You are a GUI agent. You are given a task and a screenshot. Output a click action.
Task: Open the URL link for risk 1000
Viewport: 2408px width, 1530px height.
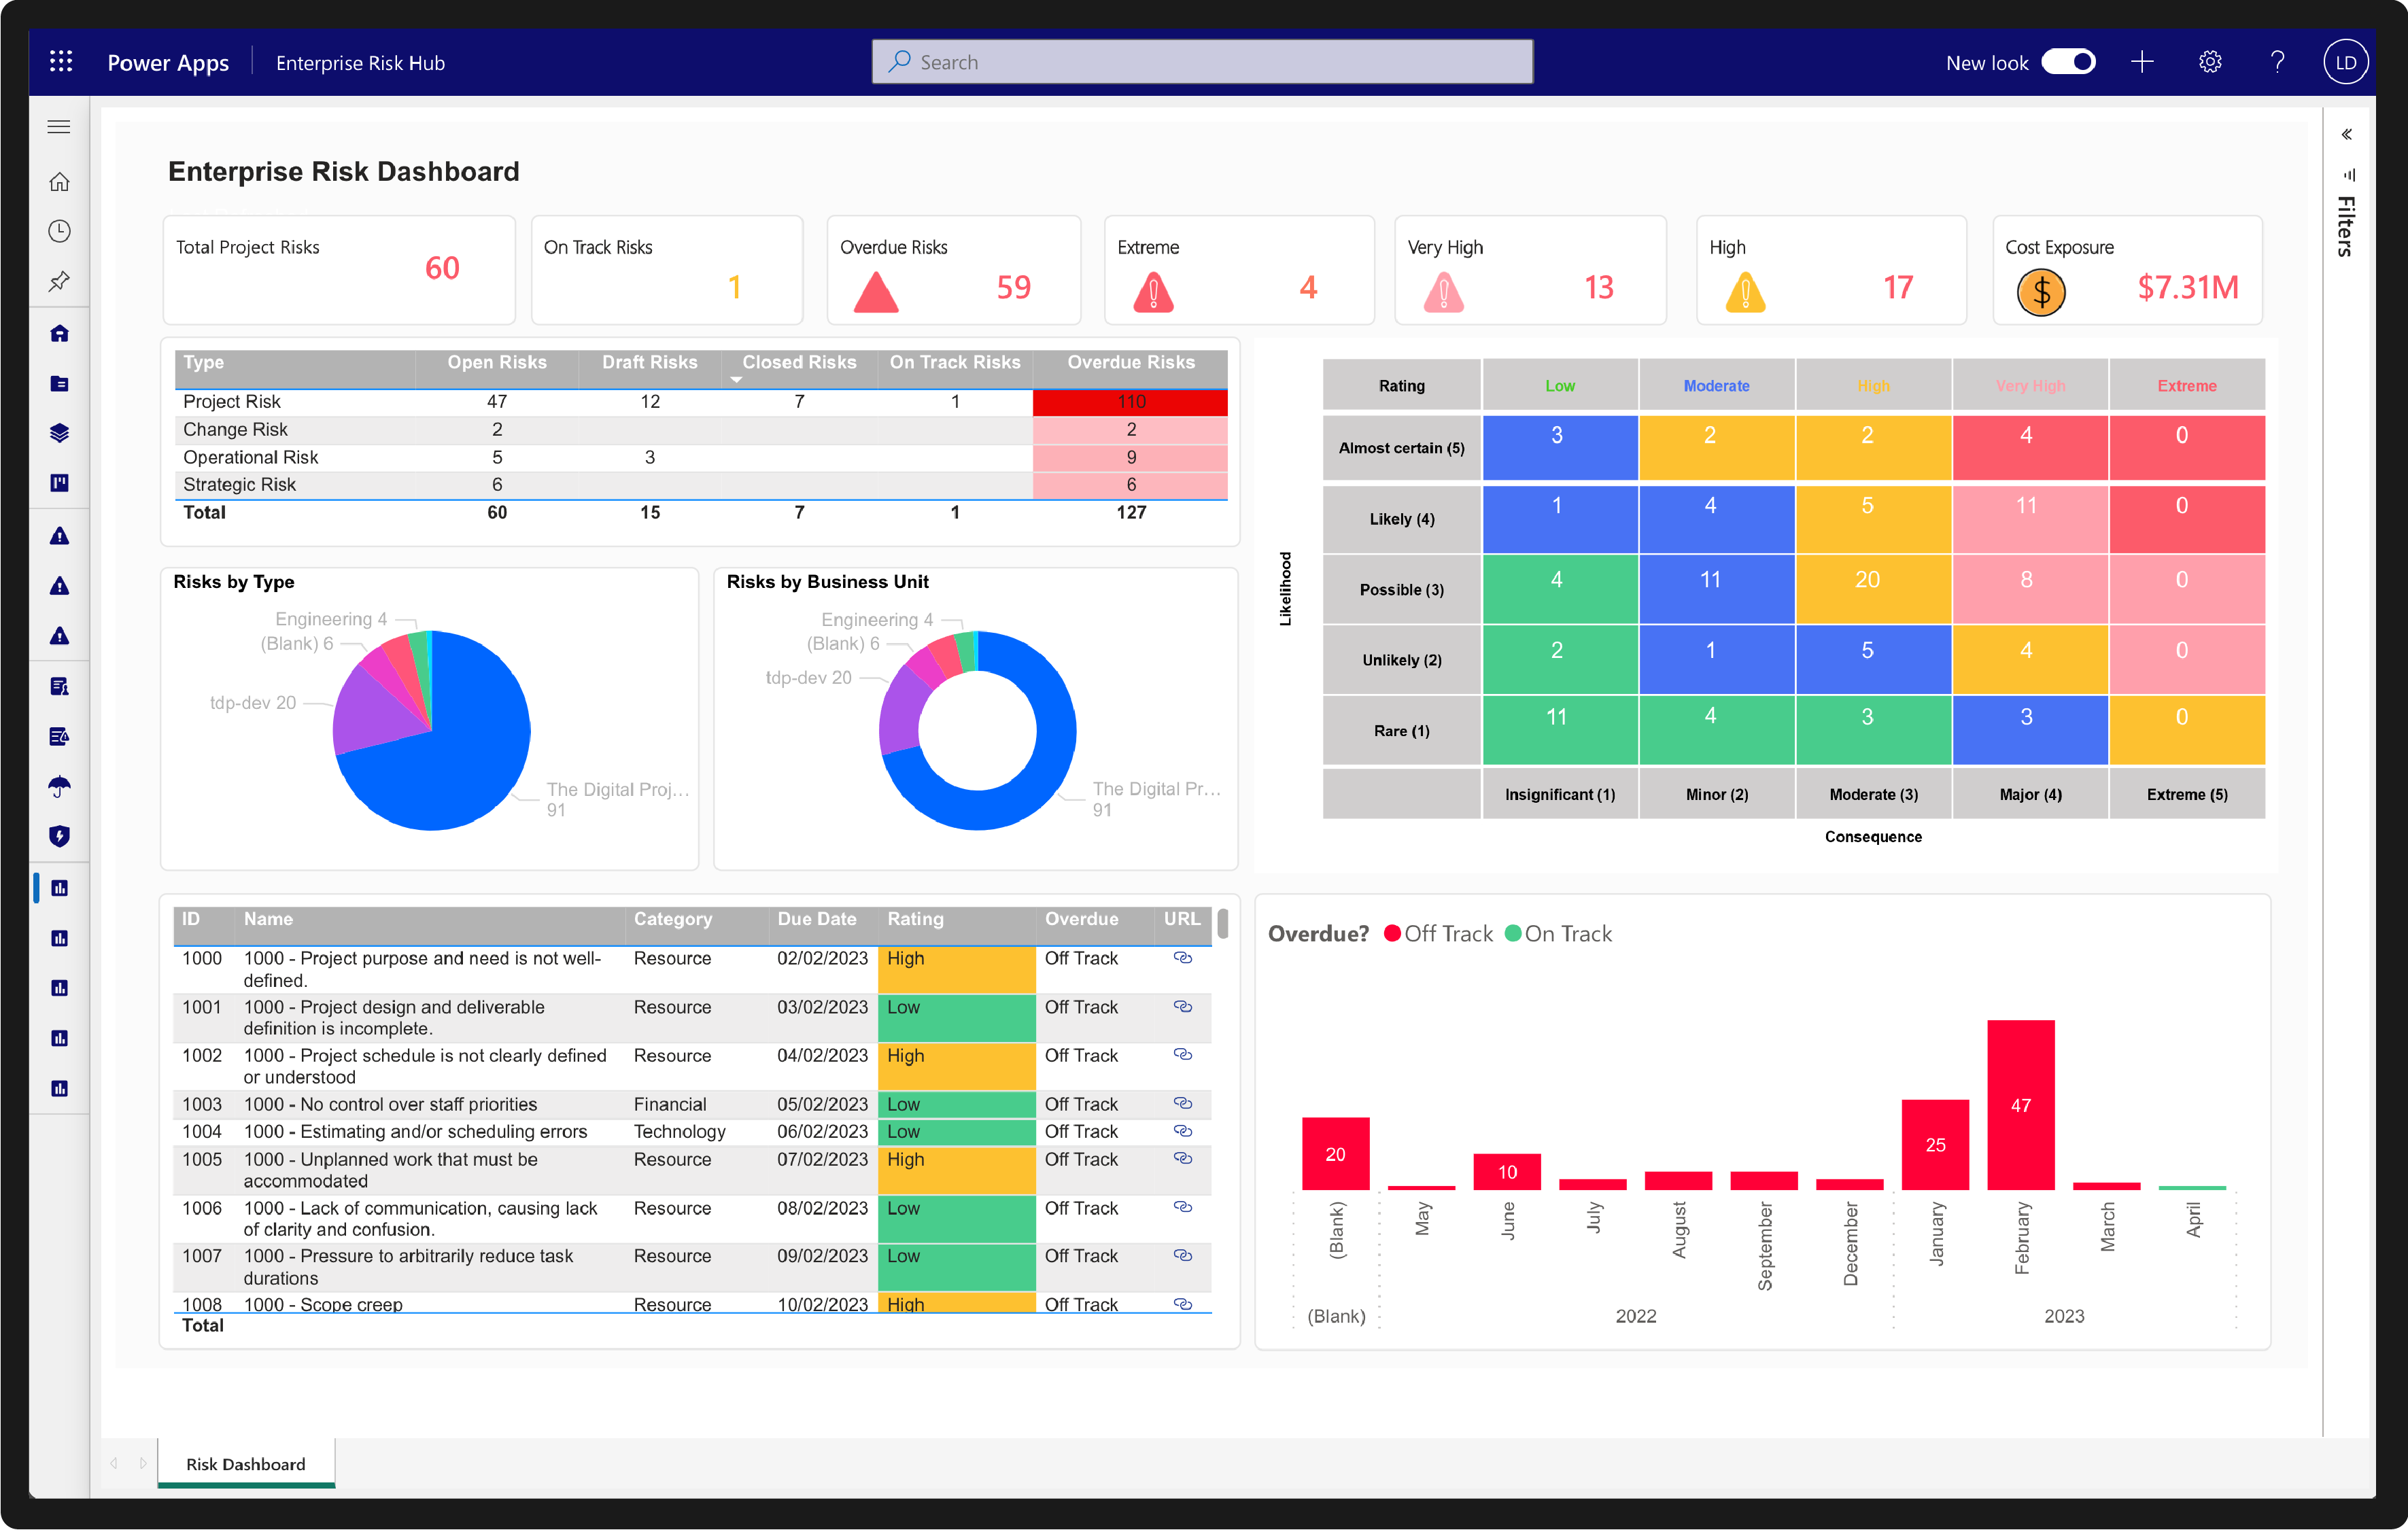click(x=1182, y=958)
